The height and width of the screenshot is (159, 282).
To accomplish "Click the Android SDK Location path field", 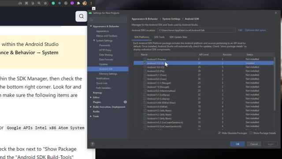I will coord(197,30).
